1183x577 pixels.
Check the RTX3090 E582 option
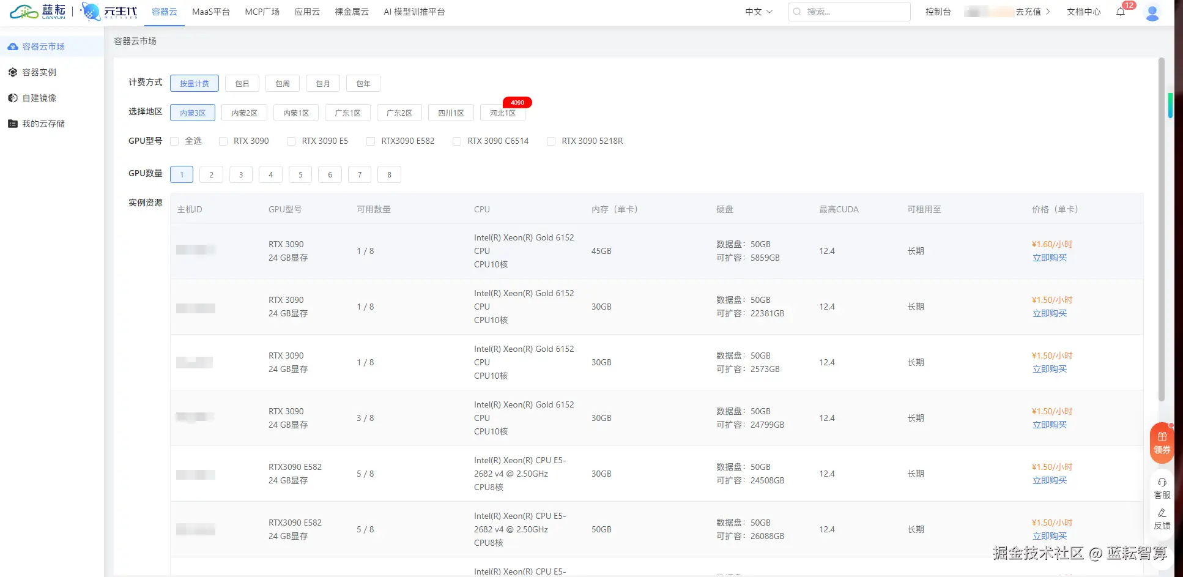371,141
